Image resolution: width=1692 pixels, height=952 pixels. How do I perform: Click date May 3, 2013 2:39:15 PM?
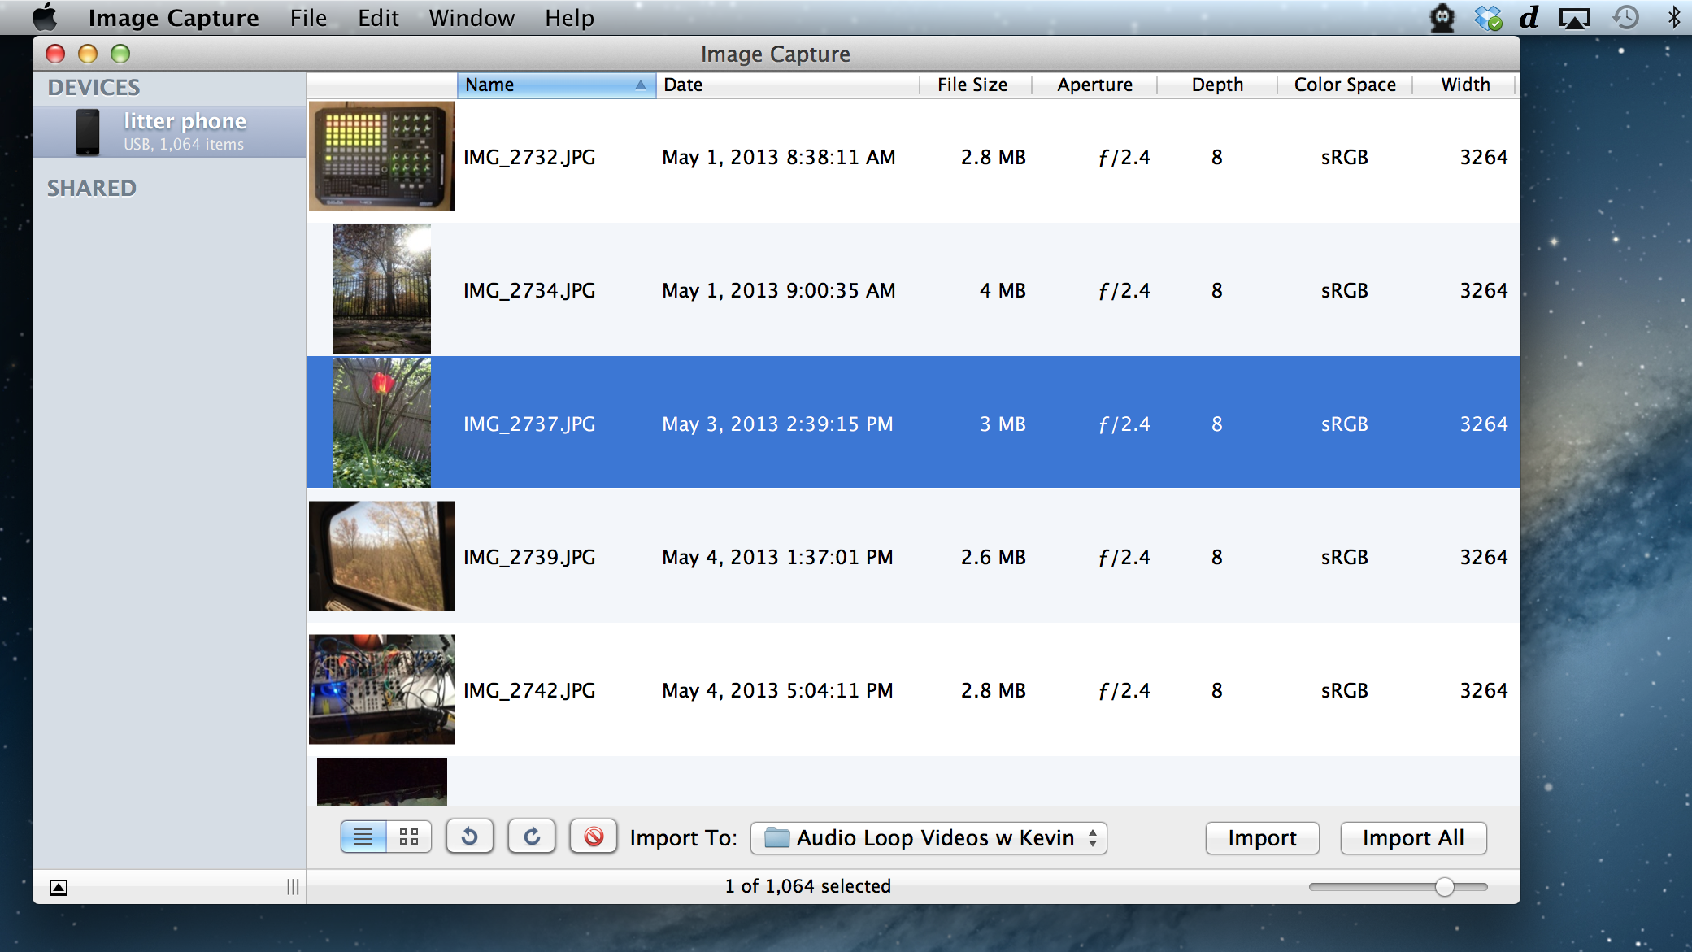[778, 424]
